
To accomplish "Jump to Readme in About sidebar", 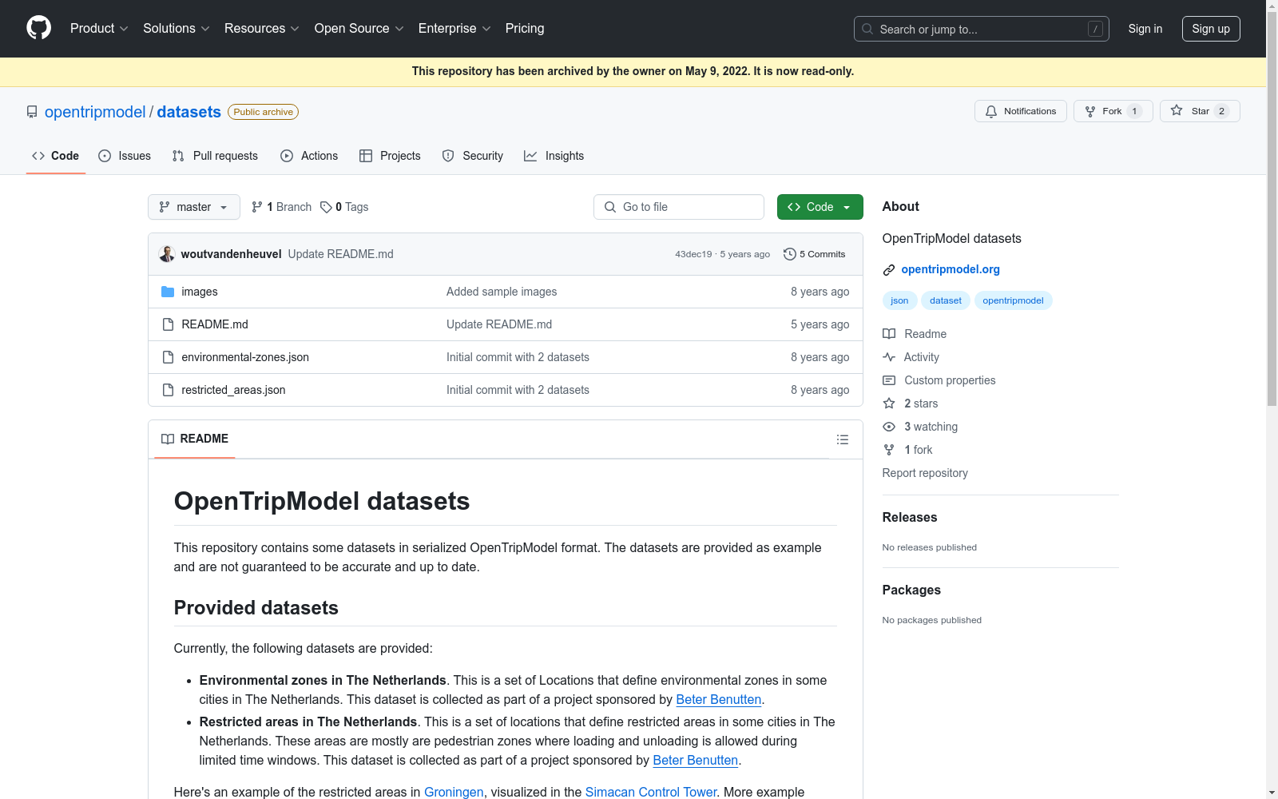I will (x=915, y=334).
